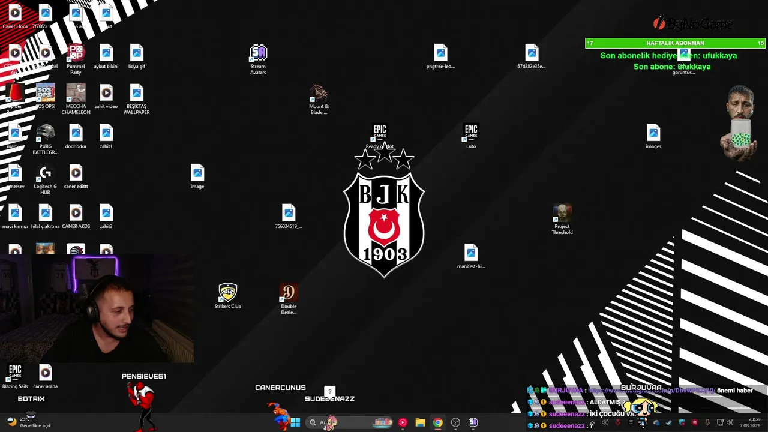Open File Explorer from the taskbar
The image size is (768, 432).
(420, 422)
